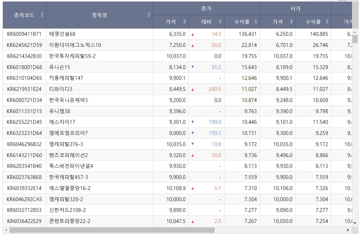Image resolution: width=360 pixels, height=235 pixels.
Task: Select code KR6245621D59
Action: 24,45
